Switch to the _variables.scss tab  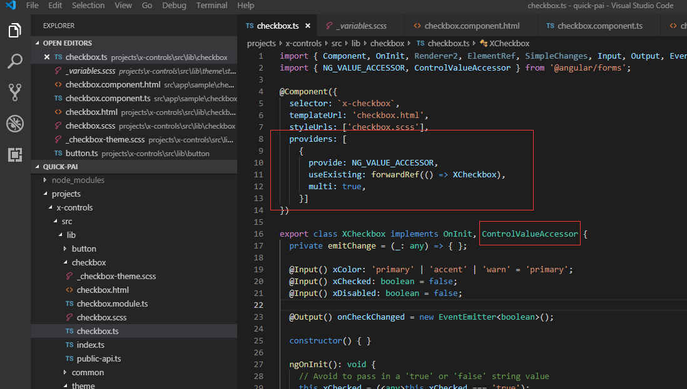tap(361, 26)
